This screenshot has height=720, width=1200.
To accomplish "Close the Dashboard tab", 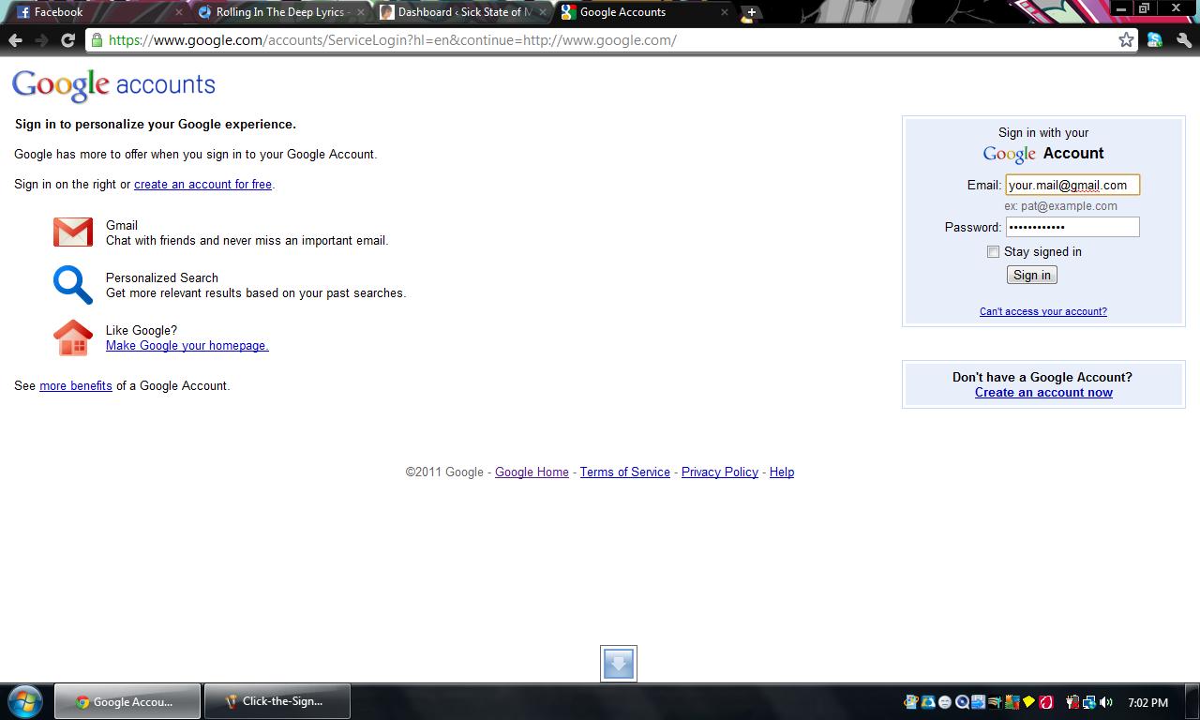I will click(543, 12).
